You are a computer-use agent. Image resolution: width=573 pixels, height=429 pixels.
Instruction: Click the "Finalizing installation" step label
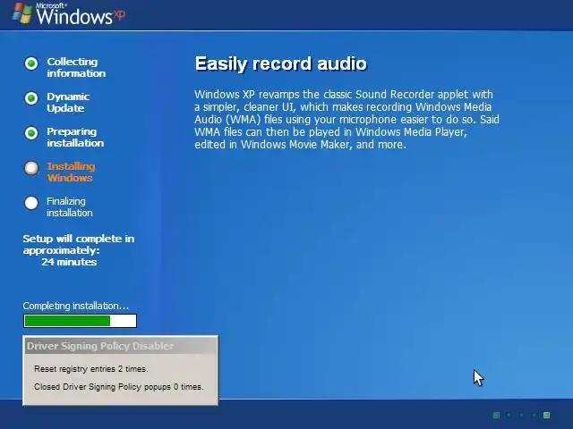point(70,206)
